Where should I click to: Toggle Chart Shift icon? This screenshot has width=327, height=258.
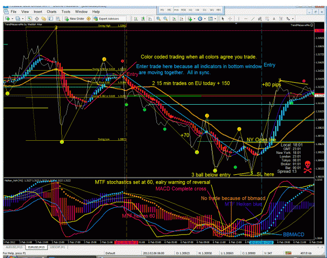coord(181,19)
